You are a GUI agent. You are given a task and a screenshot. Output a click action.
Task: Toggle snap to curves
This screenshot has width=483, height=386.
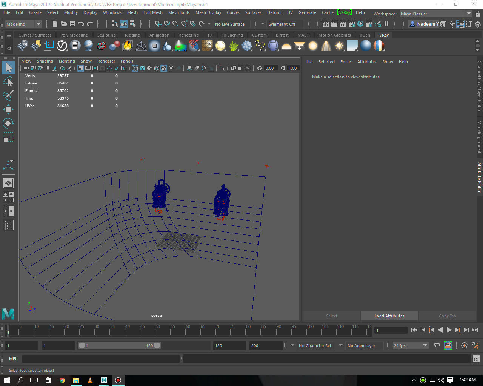pos(167,24)
